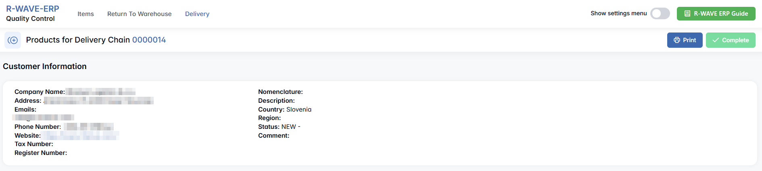Go to Return To Warehouse
Screen dimensions: 762x171
(139, 14)
